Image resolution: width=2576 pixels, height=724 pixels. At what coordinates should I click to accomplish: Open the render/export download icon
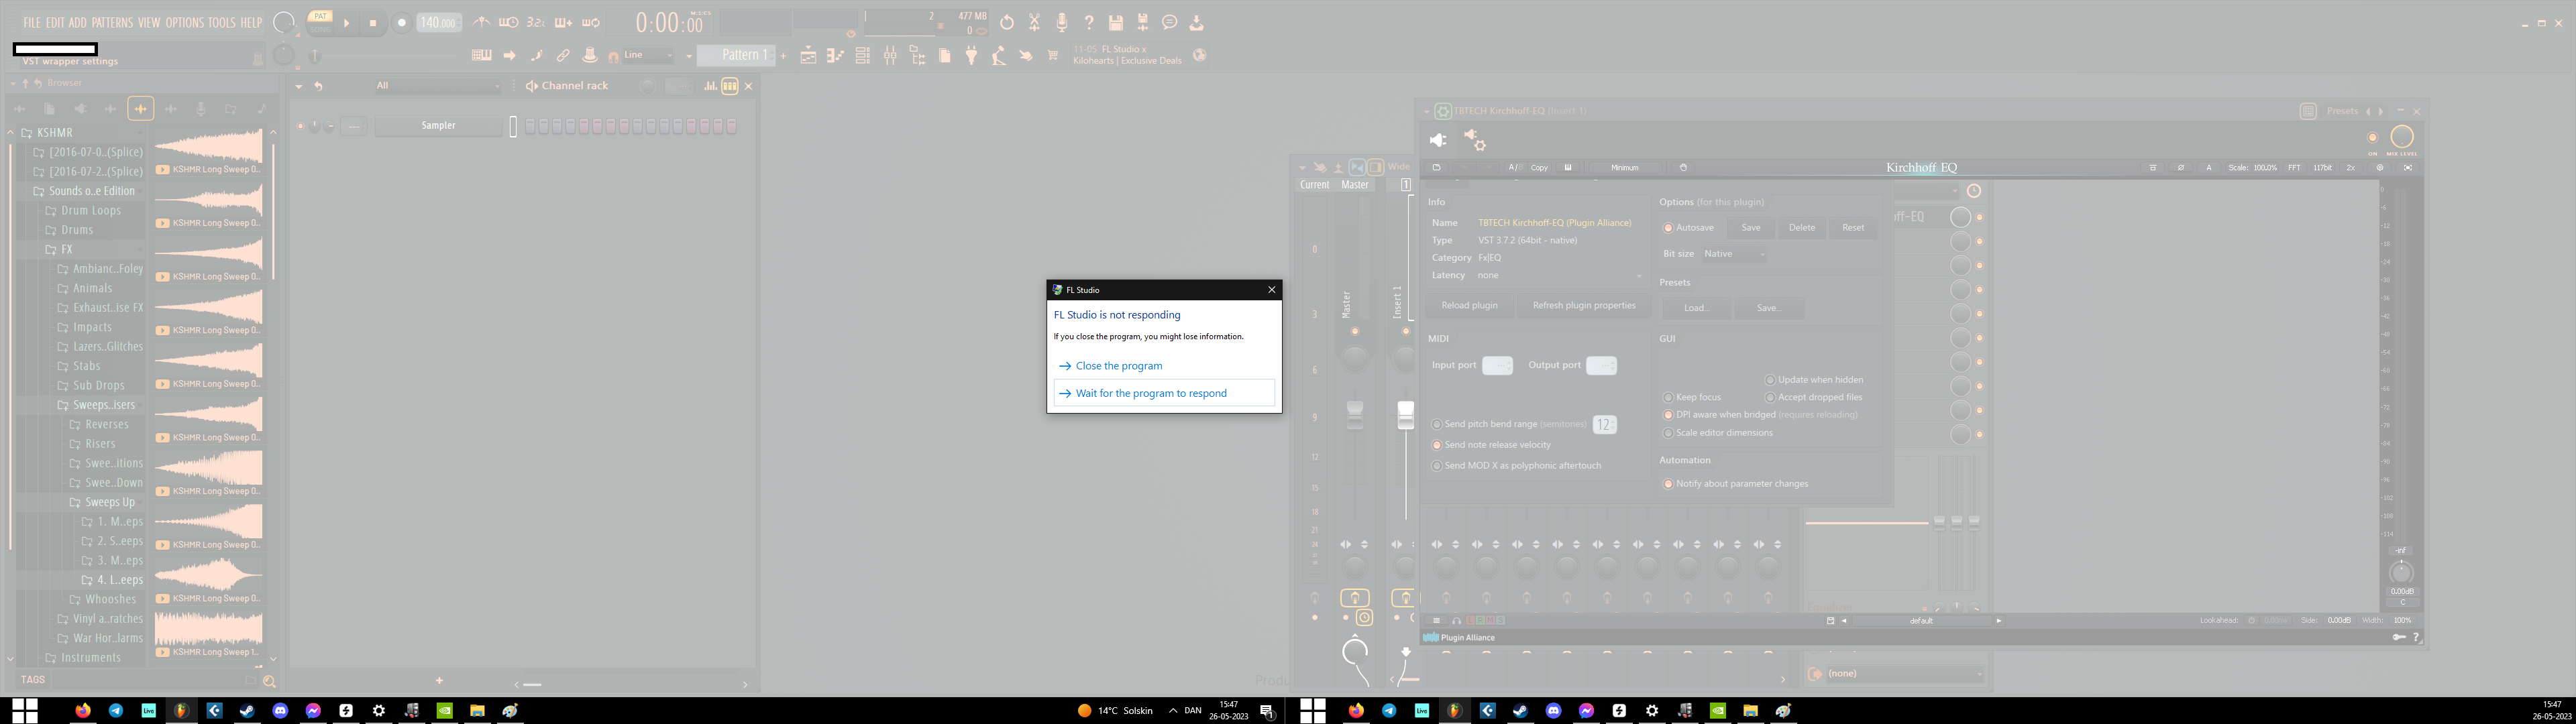point(1196,22)
